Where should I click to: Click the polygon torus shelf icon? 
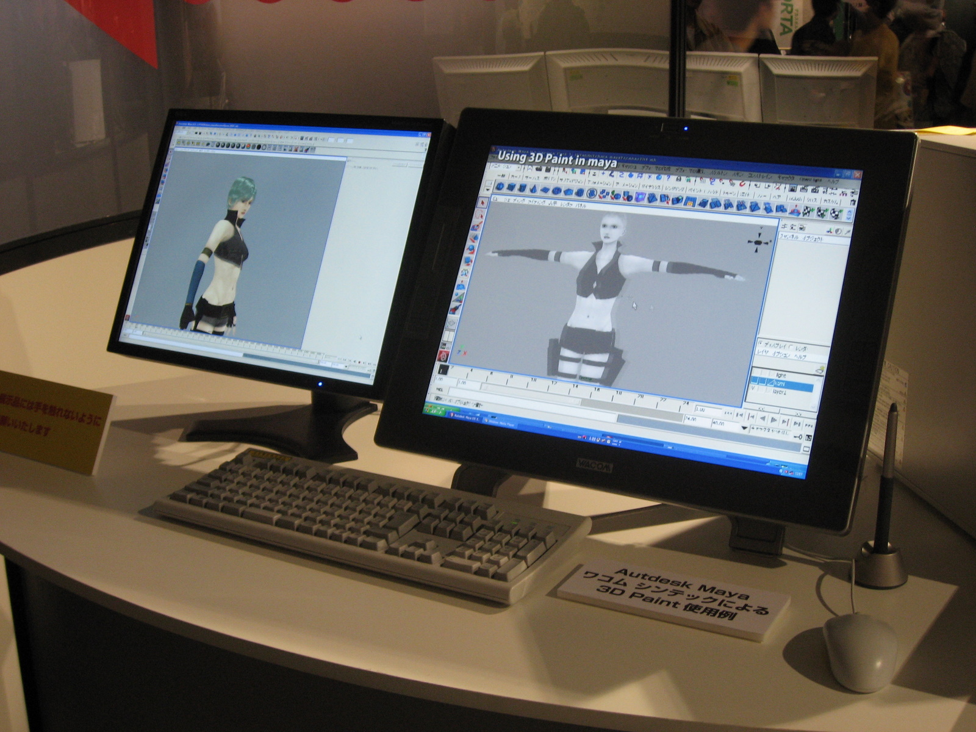pos(558,191)
